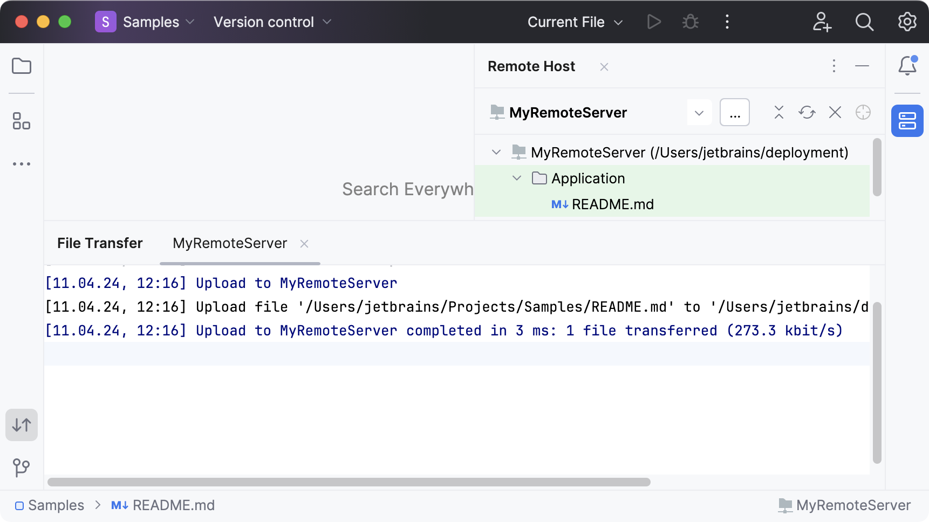
Task: Open the File Transfer tool window
Action: click(x=21, y=424)
